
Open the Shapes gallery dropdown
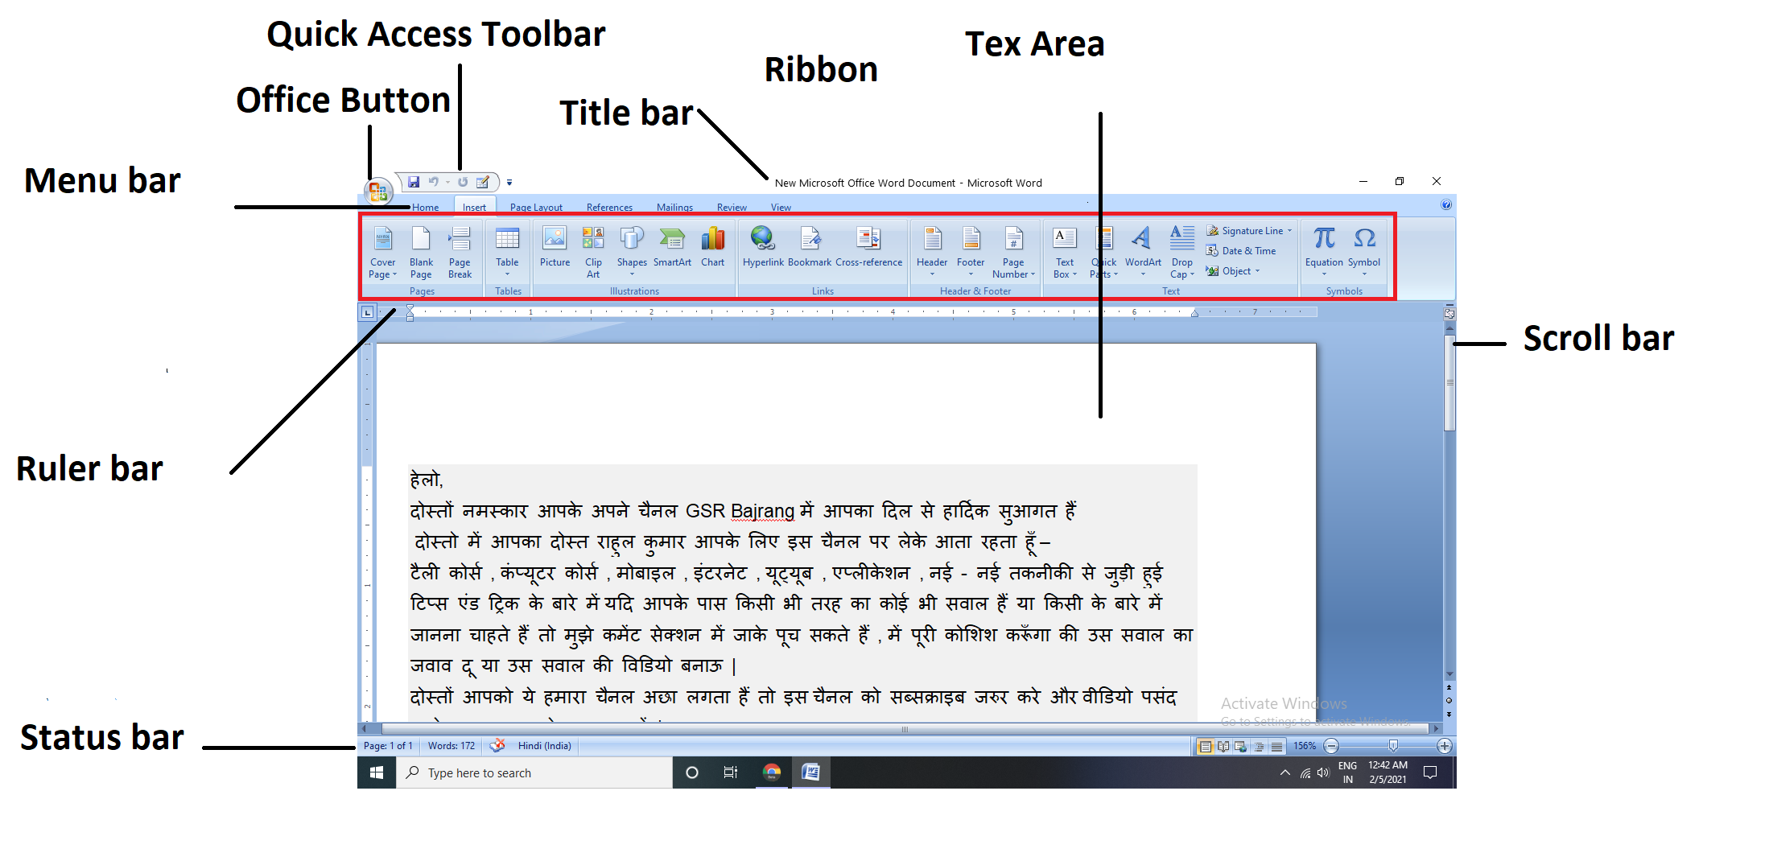(632, 274)
